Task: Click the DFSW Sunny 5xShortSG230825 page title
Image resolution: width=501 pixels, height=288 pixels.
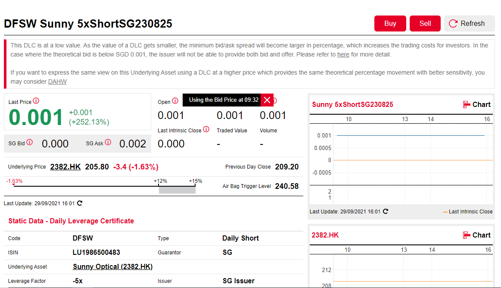Action: coord(88,24)
